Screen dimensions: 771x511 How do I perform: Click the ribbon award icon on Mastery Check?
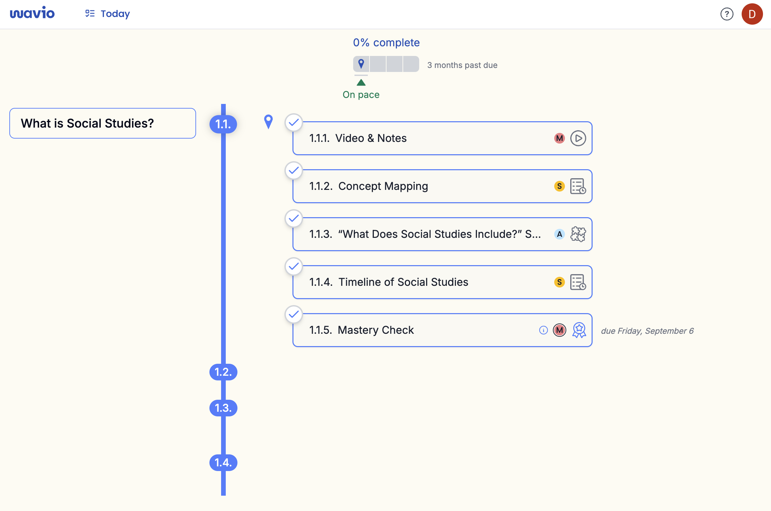[579, 330]
